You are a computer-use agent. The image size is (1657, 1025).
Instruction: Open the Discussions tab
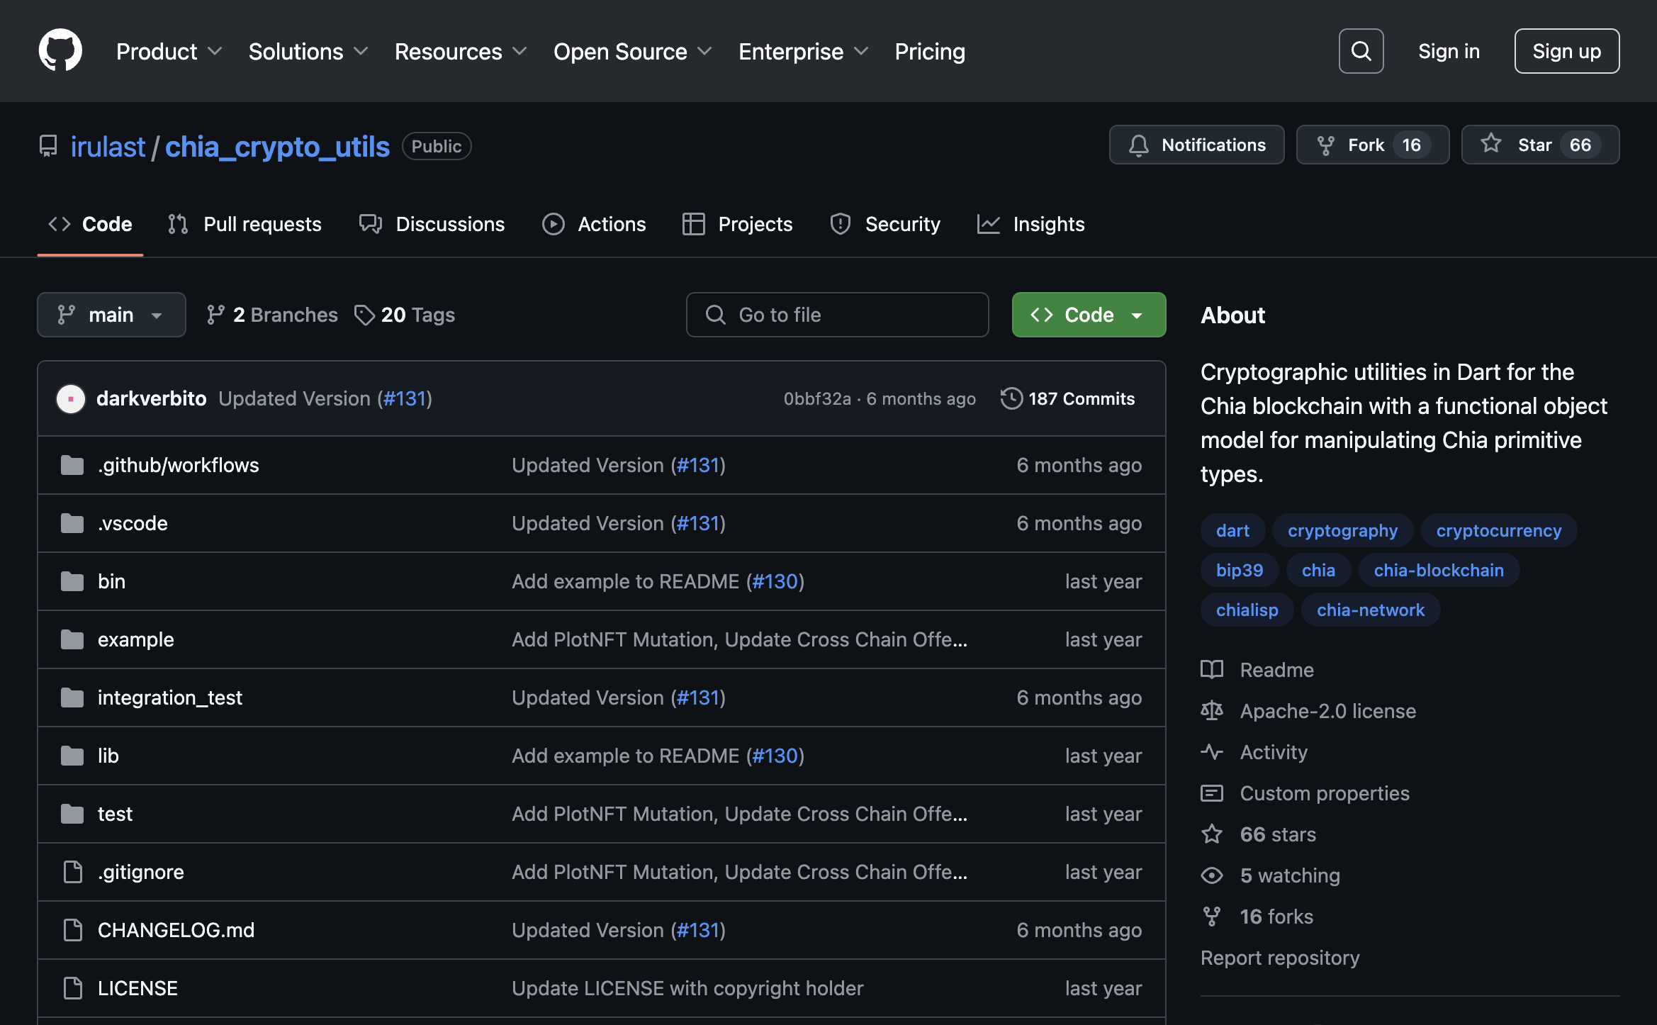pyautogui.click(x=432, y=224)
